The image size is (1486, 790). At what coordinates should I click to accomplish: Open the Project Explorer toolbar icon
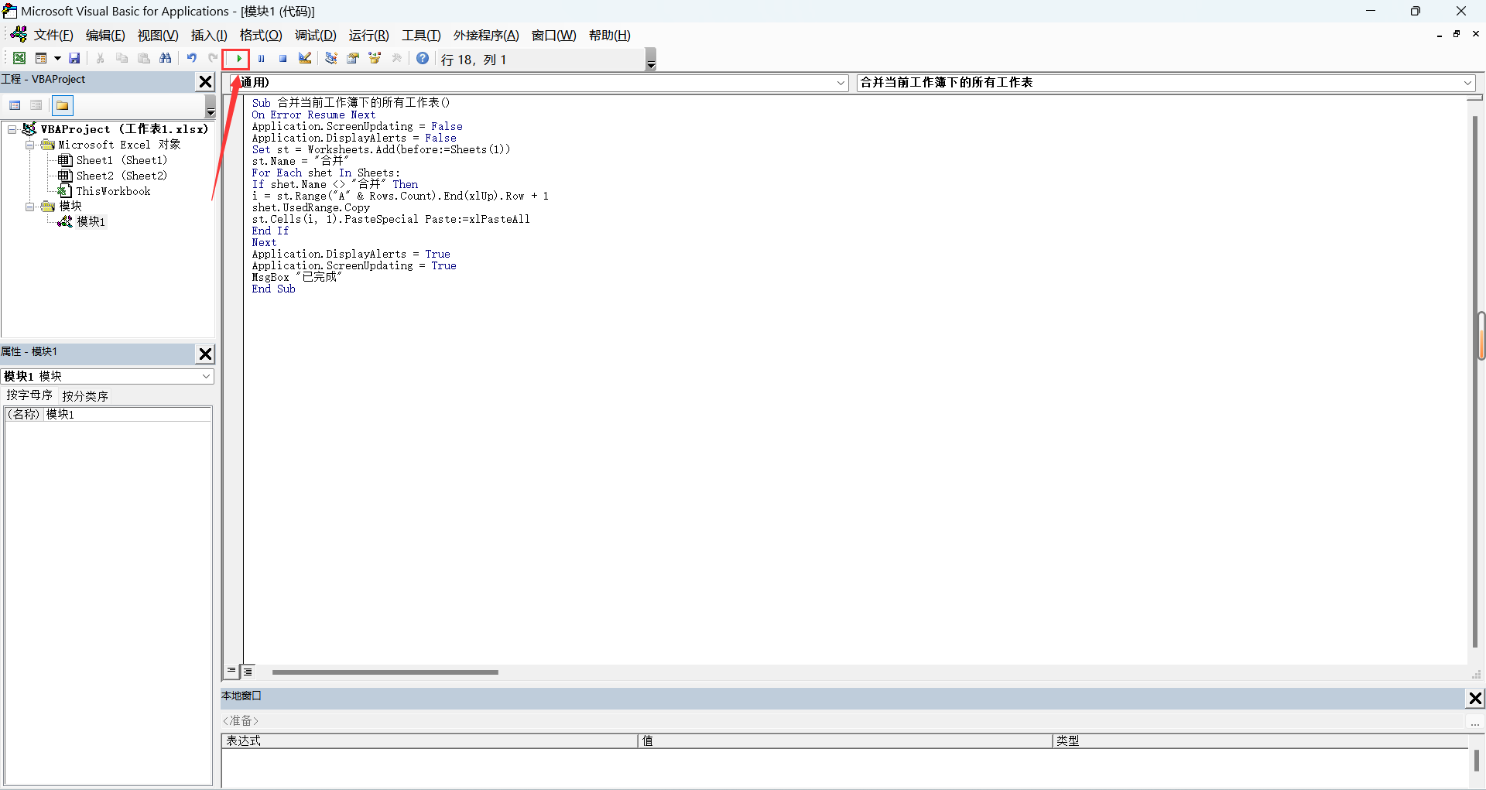click(330, 59)
